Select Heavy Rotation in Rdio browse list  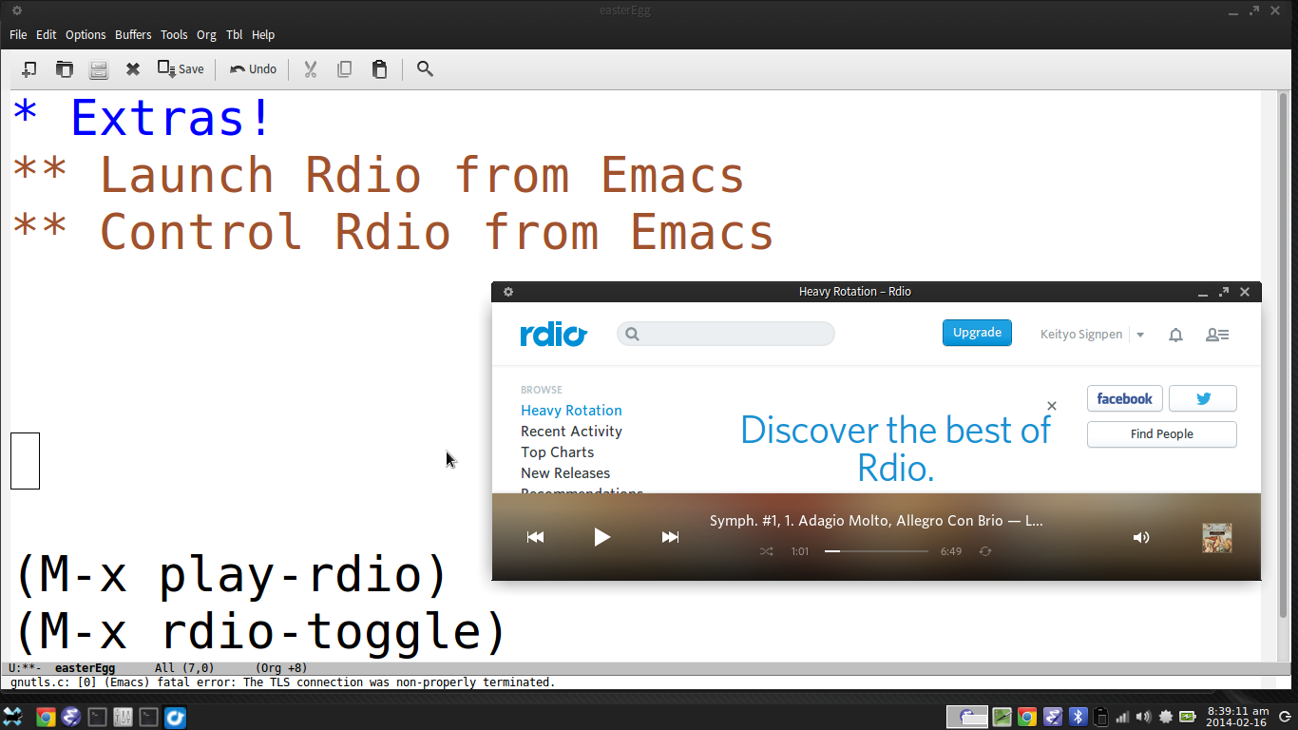pos(571,411)
